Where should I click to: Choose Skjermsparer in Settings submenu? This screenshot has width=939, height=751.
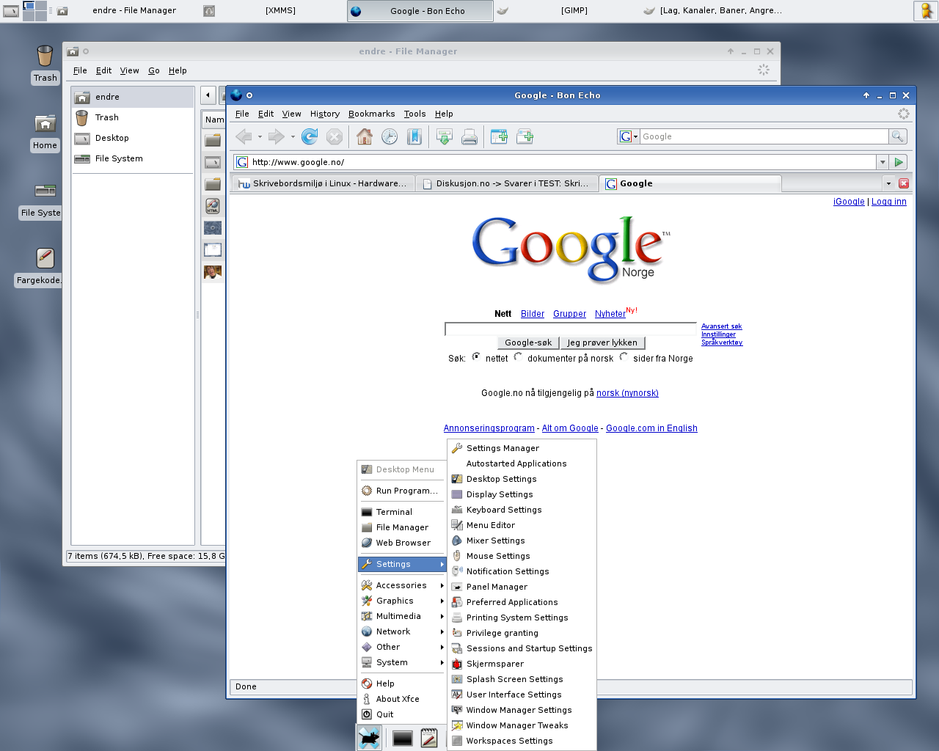click(x=522, y=664)
